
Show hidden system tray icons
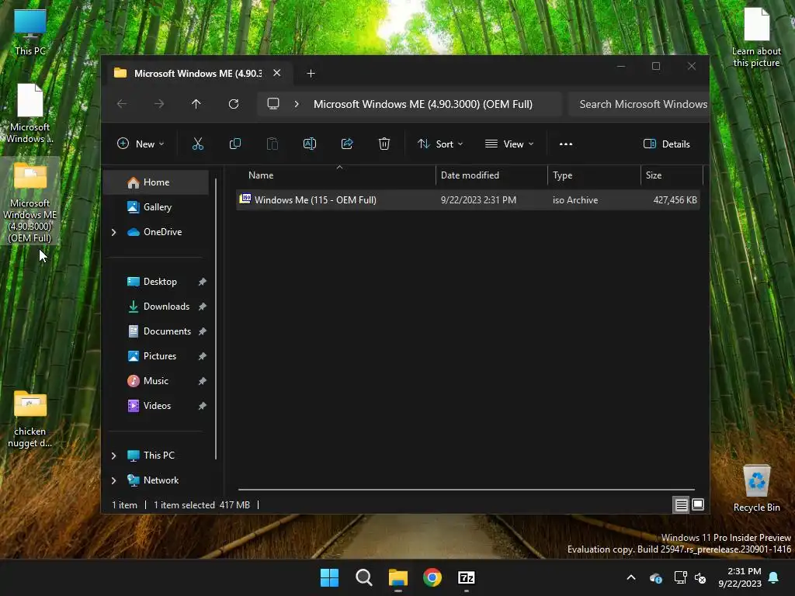pos(631,577)
